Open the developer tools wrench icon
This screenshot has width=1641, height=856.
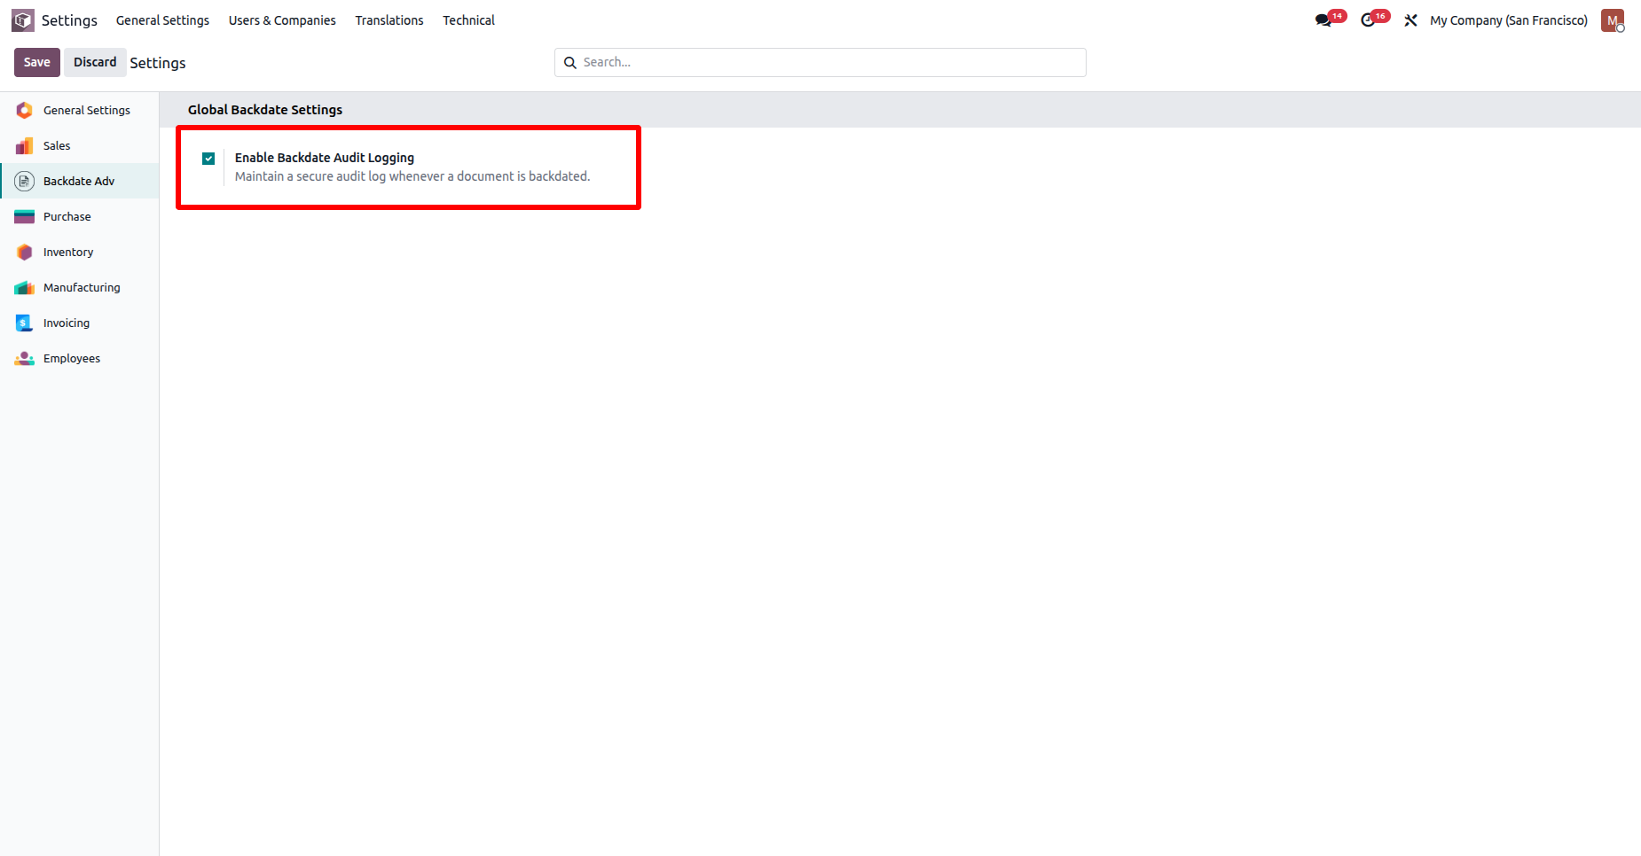point(1410,20)
